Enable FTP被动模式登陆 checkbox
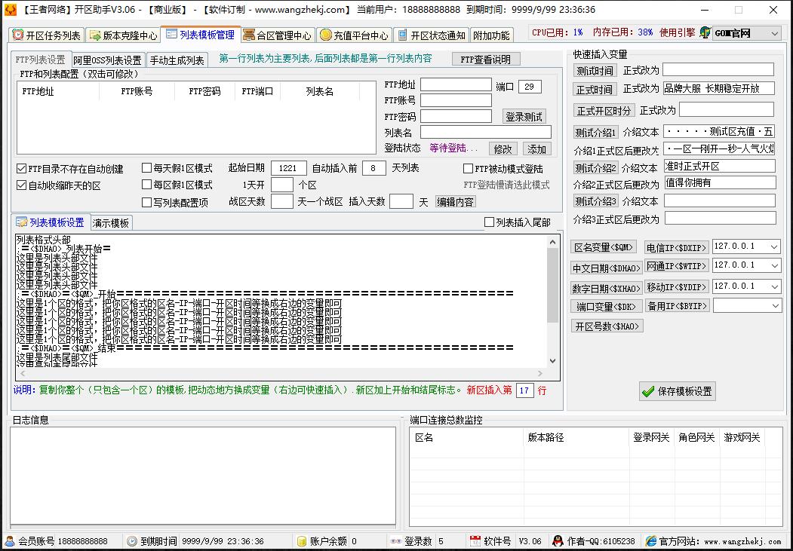The height and width of the screenshot is (551, 793). pos(468,169)
